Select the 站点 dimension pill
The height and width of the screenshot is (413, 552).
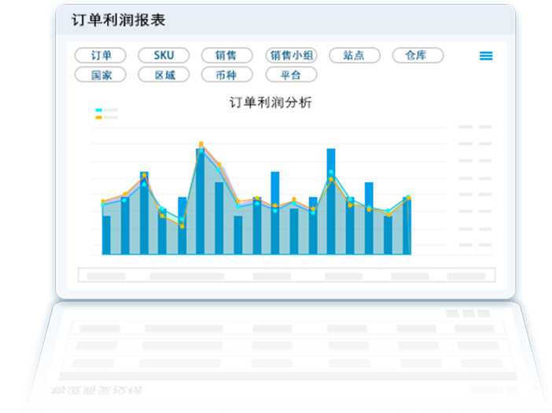click(355, 56)
